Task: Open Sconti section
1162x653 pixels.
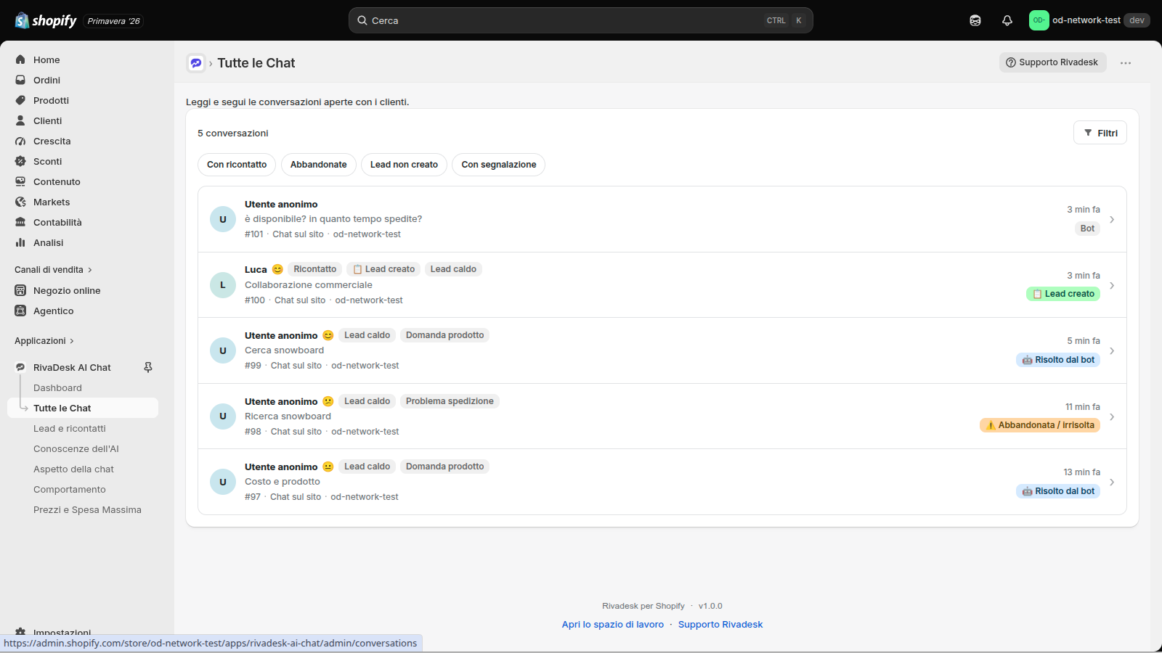Action: point(47,161)
